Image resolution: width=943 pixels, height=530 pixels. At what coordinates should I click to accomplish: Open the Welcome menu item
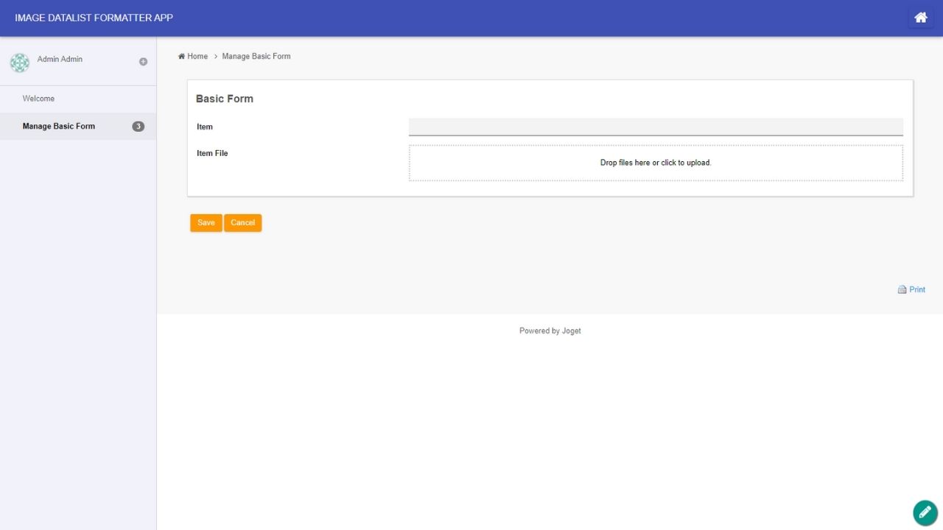pos(38,99)
